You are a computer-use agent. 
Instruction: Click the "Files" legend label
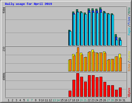coord(129,21)
